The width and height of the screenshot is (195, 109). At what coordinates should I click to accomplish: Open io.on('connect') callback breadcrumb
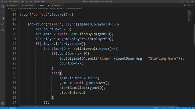pos(26,9)
